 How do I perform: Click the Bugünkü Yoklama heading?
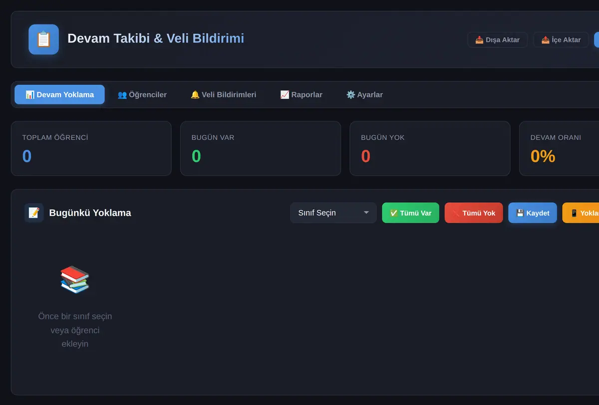[x=90, y=213]
